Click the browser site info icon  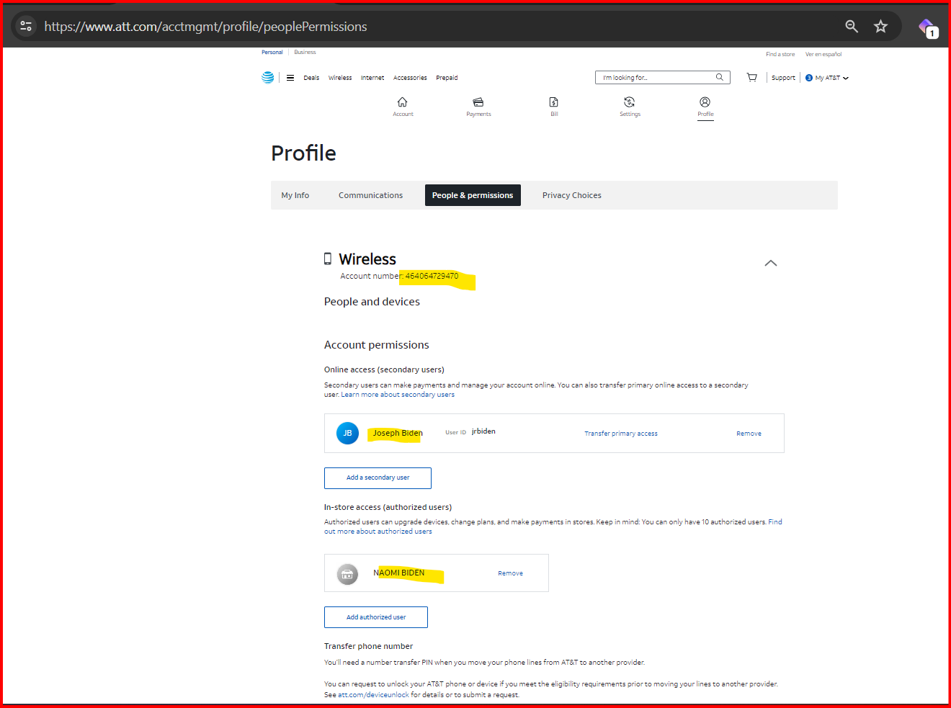pyautogui.click(x=26, y=26)
